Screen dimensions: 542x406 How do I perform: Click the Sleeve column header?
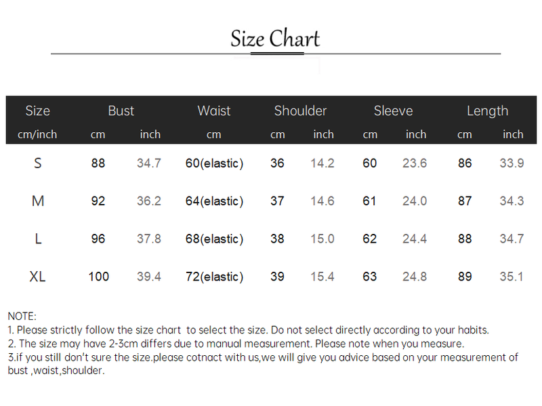(x=393, y=110)
